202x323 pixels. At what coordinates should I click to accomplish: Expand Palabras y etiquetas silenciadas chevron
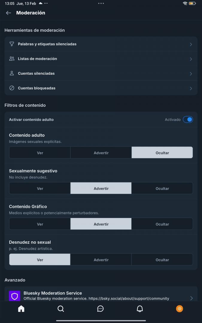pos(191,44)
